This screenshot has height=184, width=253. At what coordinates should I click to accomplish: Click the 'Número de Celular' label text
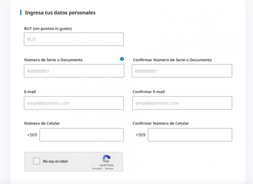[42, 123]
